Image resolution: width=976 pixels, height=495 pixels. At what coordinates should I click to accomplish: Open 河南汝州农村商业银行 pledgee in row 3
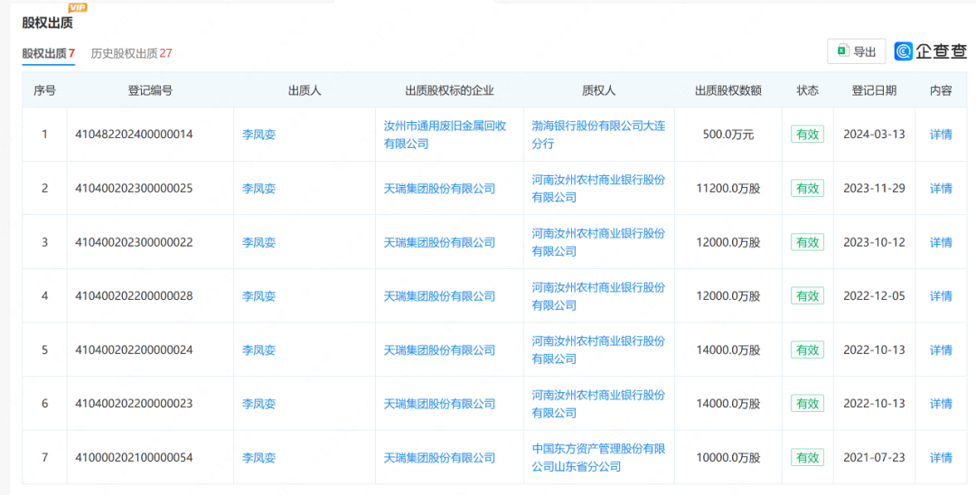pyautogui.click(x=598, y=242)
